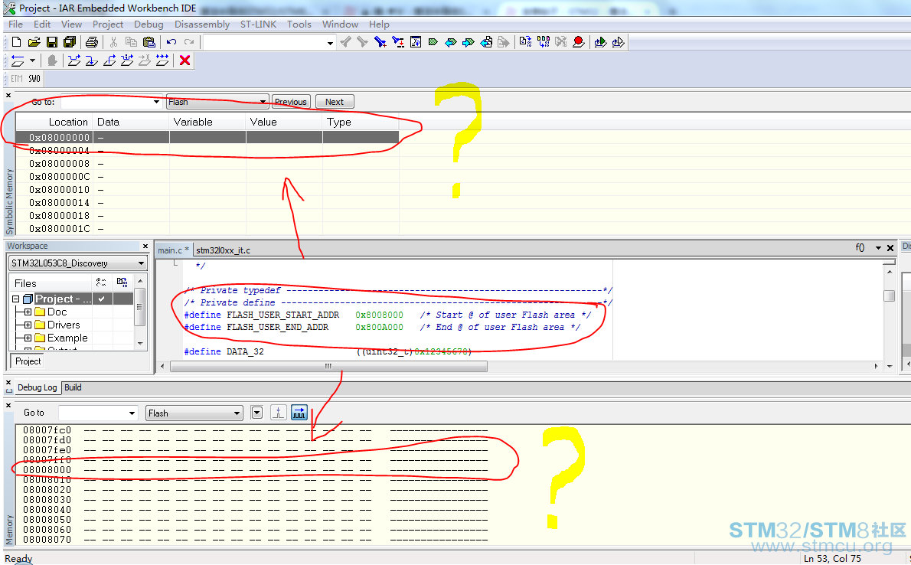Open the ST-LINK menu
The width and height of the screenshot is (911, 565).
pos(259,24)
